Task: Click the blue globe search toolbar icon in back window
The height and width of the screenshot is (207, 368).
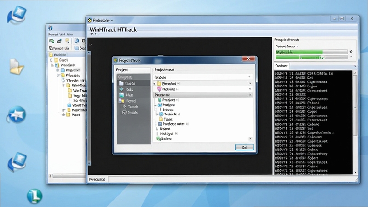Action: (x=77, y=41)
